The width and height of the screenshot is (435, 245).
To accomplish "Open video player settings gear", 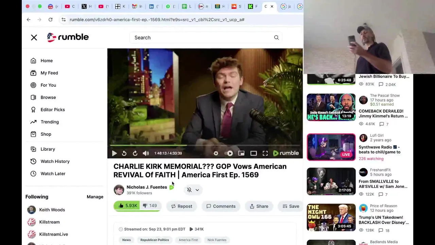I will pyautogui.click(x=216, y=153).
